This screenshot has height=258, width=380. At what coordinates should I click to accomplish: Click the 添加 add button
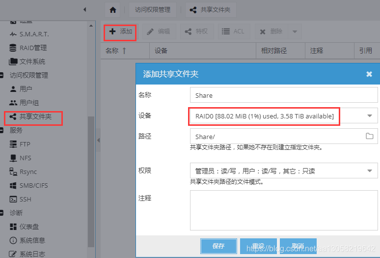pyautogui.click(x=120, y=31)
